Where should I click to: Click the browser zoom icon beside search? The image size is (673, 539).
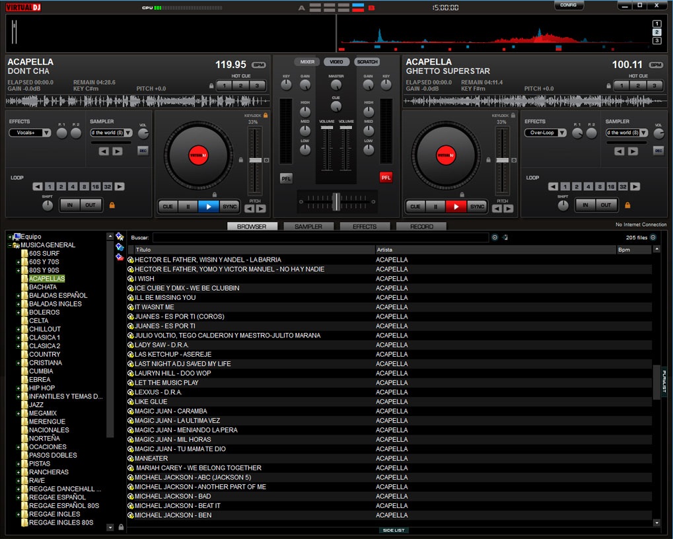tap(506, 237)
